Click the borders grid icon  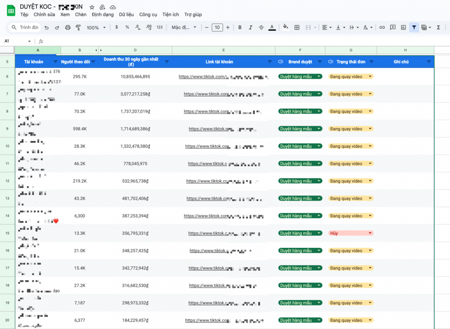pos(297,27)
